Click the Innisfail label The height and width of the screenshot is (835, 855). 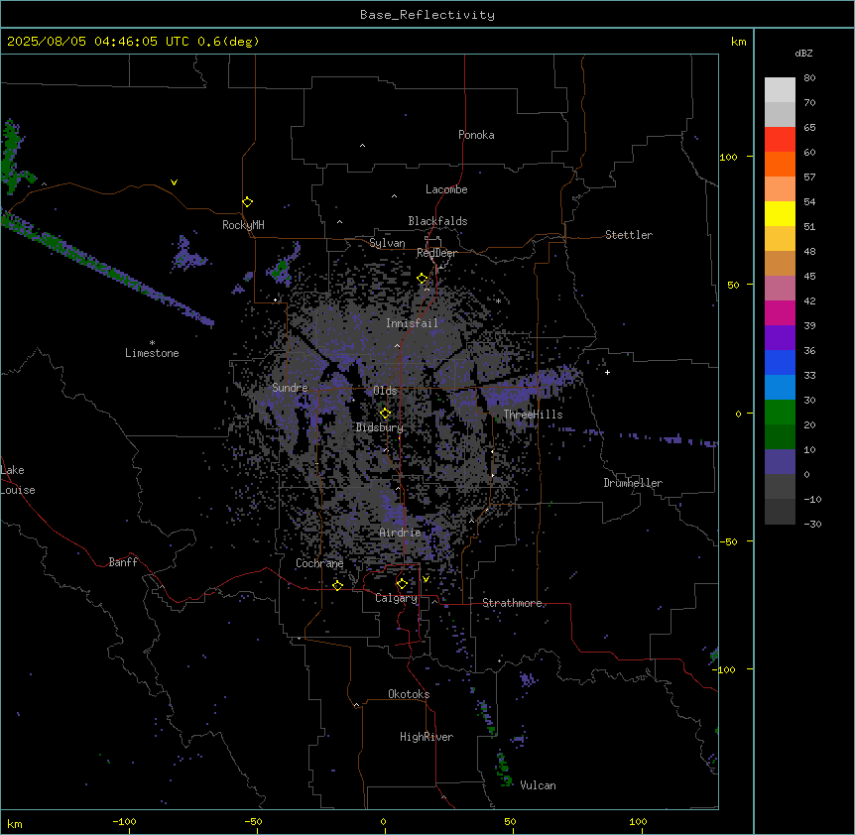[x=412, y=323]
